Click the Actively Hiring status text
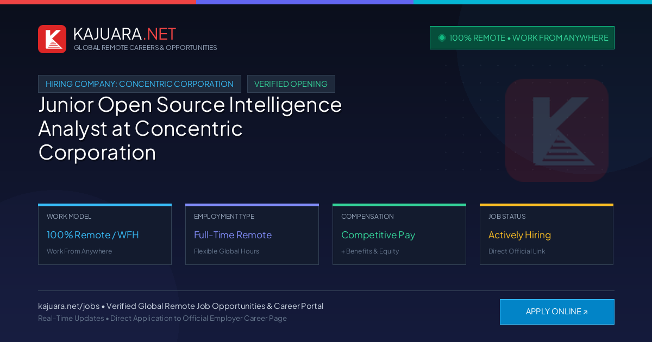The width and height of the screenshot is (652, 342). click(519, 235)
